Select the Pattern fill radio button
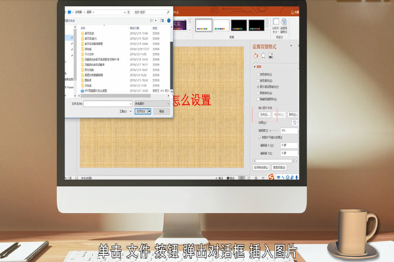This screenshot has width=394, height=262. pos(258,93)
